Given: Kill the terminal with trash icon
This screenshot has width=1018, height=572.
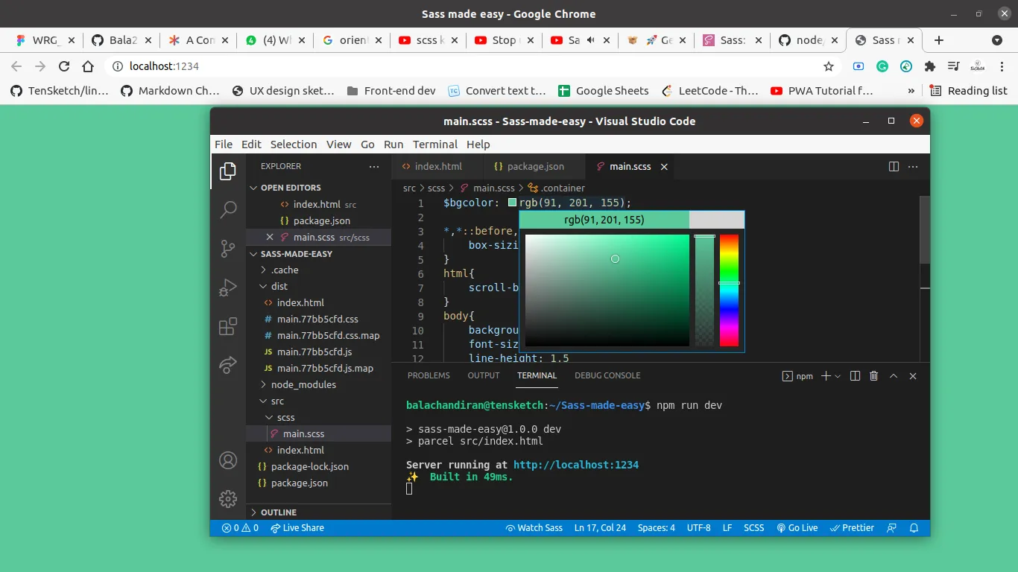Looking at the screenshot, I should (x=874, y=376).
